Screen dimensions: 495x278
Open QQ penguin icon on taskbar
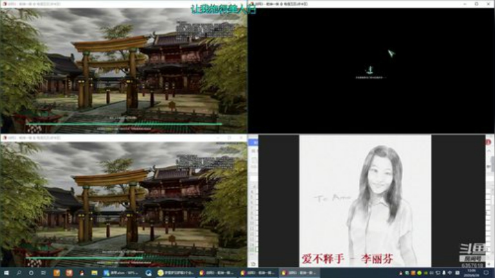[x=81, y=273]
